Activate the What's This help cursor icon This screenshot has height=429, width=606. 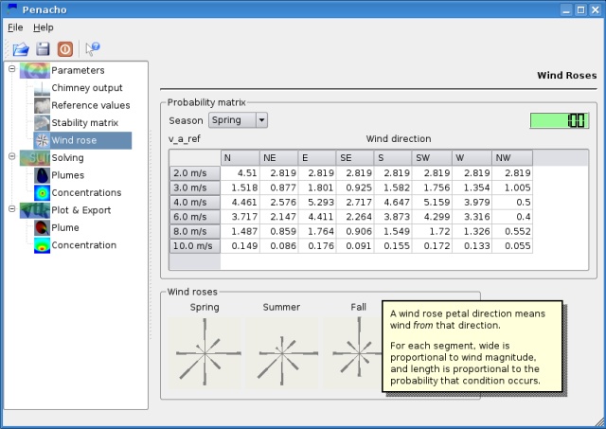[x=93, y=49]
